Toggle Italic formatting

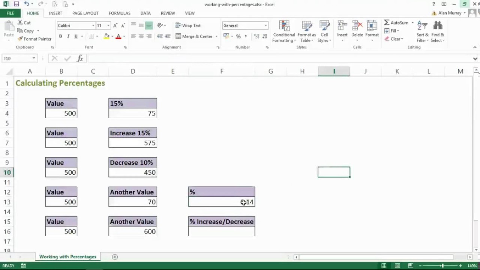(68, 36)
